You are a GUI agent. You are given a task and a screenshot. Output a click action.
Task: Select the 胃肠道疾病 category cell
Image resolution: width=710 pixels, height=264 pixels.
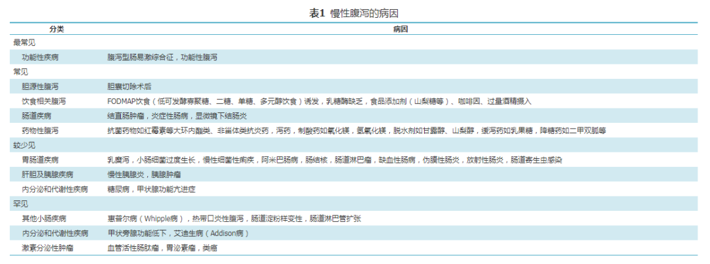[40, 160]
